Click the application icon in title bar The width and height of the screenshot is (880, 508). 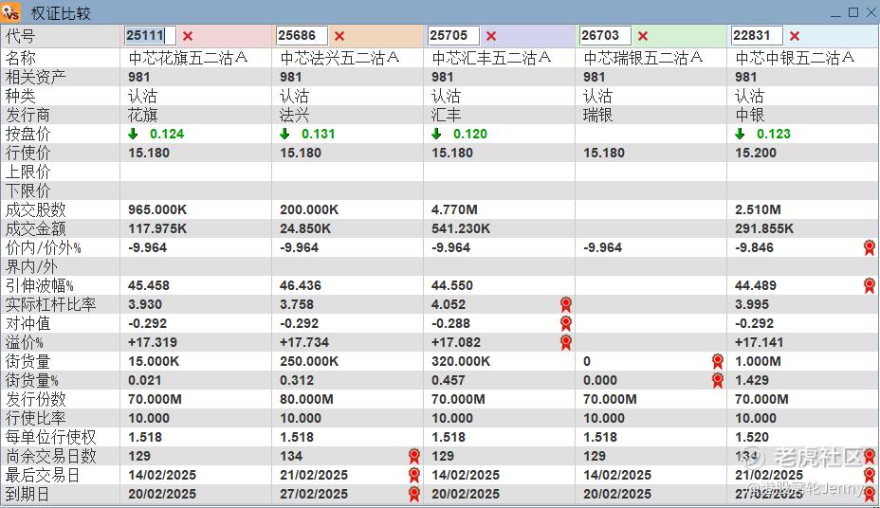point(10,11)
